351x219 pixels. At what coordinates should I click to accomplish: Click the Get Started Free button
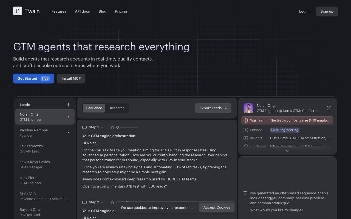(33, 78)
